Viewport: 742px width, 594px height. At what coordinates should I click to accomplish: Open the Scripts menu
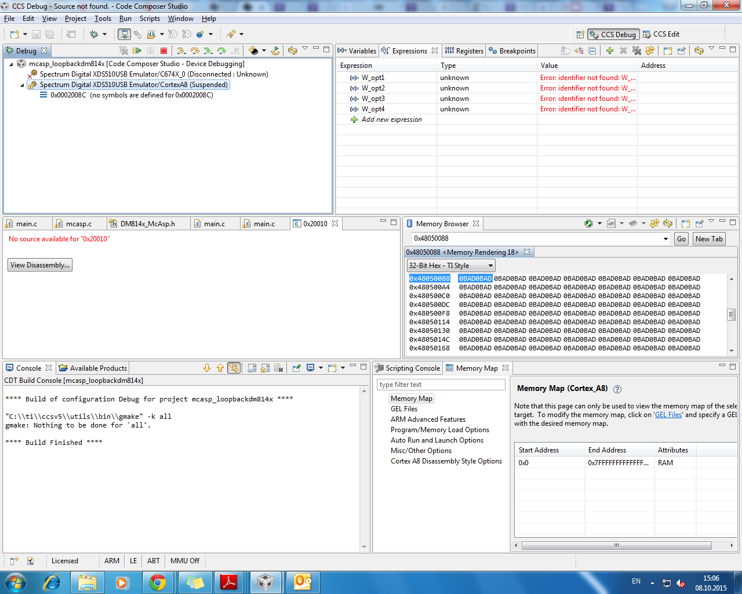[150, 19]
